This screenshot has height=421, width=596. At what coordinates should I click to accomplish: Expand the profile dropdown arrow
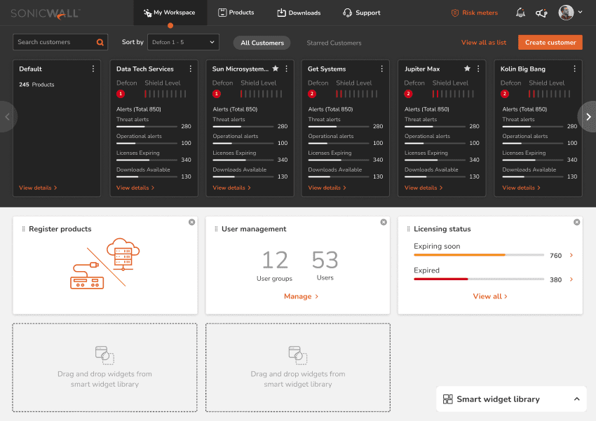point(580,12)
